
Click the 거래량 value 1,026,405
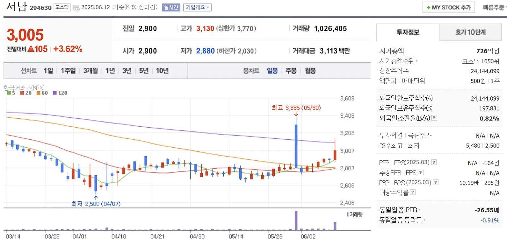coord(330,29)
